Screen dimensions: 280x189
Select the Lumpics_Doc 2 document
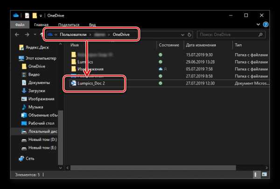pos(91,83)
